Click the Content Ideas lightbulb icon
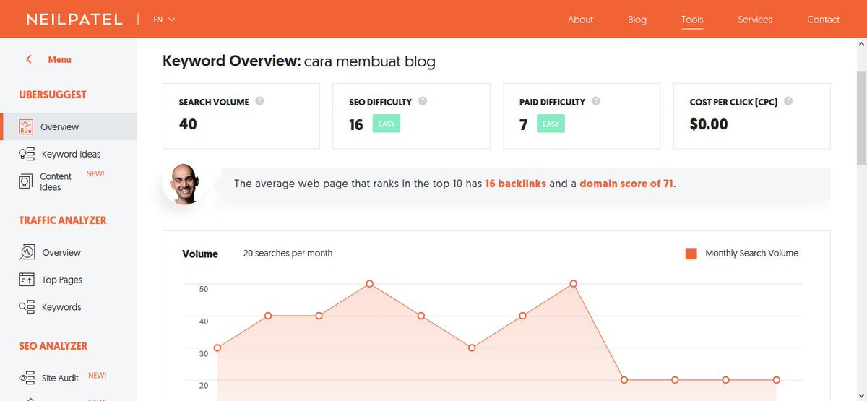This screenshot has width=867, height=401. pos(26,181)
